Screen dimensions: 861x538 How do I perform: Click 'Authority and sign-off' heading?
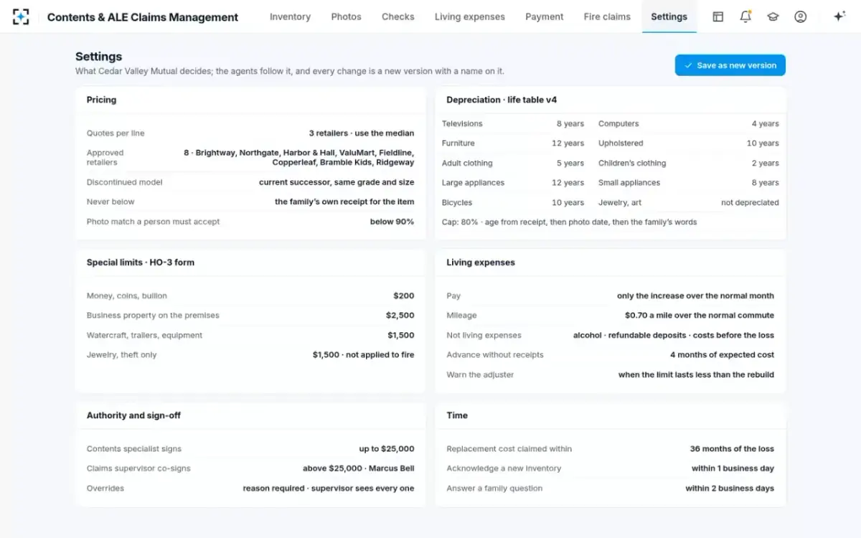[x=134, y=415]
